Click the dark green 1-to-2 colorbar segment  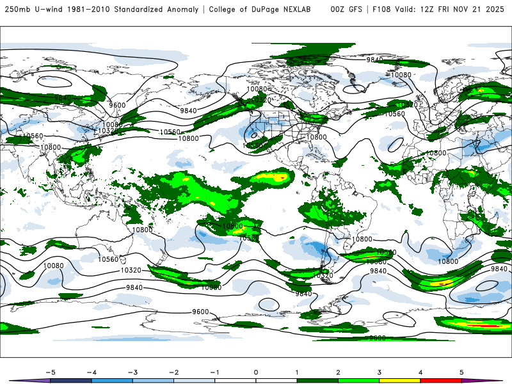317,381
